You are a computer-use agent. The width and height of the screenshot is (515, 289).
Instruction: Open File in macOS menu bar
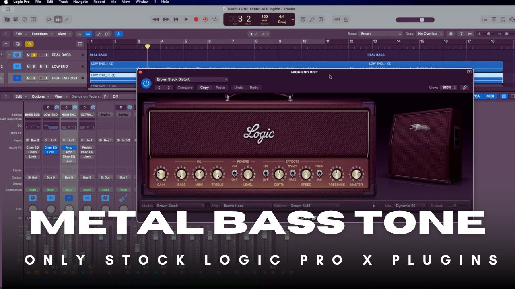point(38,2)
